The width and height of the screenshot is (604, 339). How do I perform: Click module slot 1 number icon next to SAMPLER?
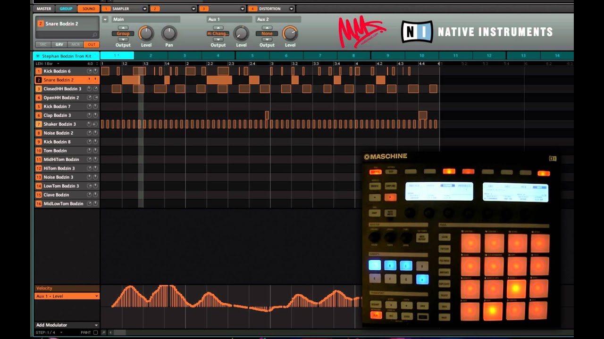106,8
